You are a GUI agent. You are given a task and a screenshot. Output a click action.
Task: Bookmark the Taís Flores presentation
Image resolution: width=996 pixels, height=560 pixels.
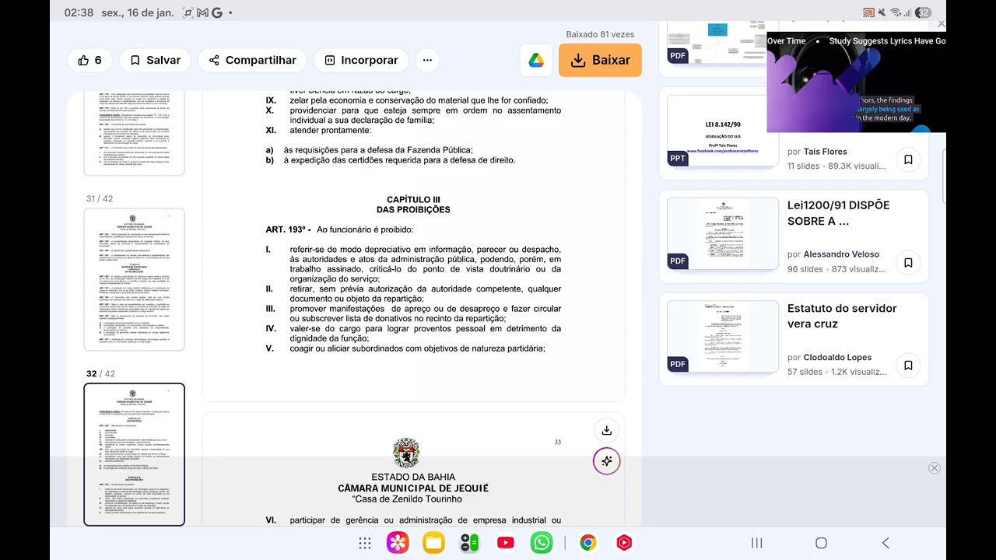(908, 159)
